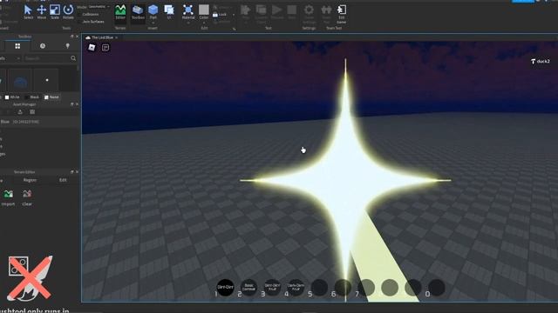The image size is (558, 313).
Task: Toggle the Join Surfaces checkbox
Action: (x=79, y=22)
